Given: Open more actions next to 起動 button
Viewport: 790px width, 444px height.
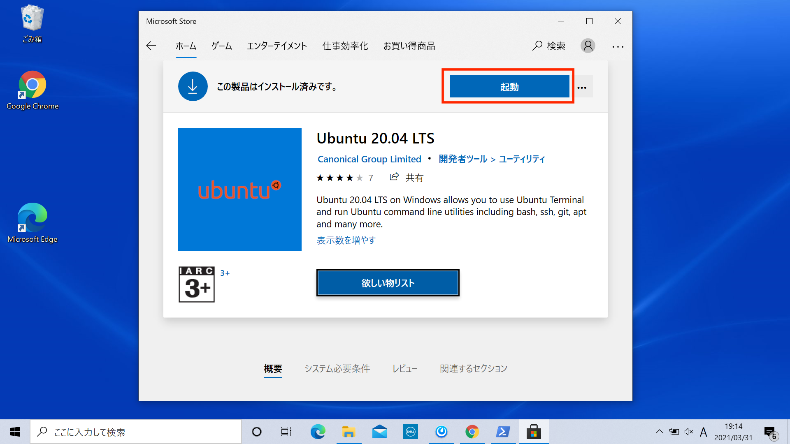Looking at the screenshot, I should coord(582,87).
